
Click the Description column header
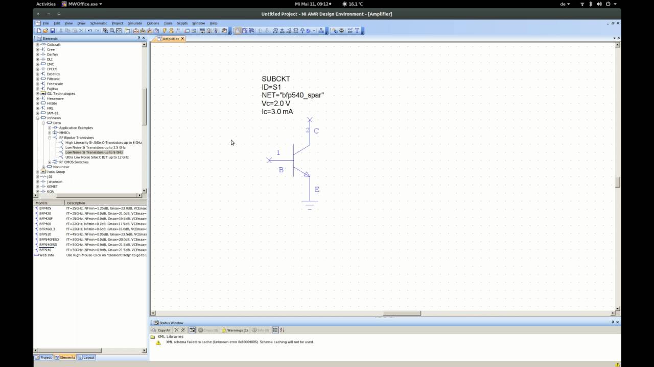coord(106,203)
